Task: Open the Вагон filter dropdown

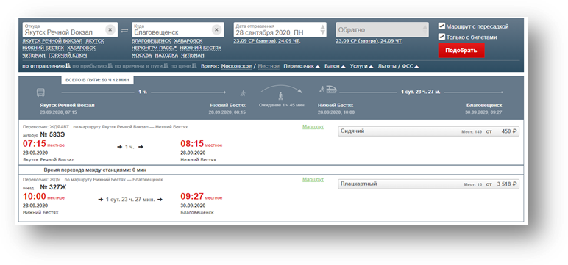Action: point(335,66)
